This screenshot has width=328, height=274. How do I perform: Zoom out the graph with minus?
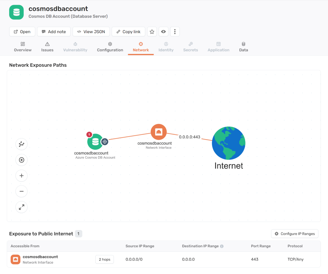[x=22, y=191]
